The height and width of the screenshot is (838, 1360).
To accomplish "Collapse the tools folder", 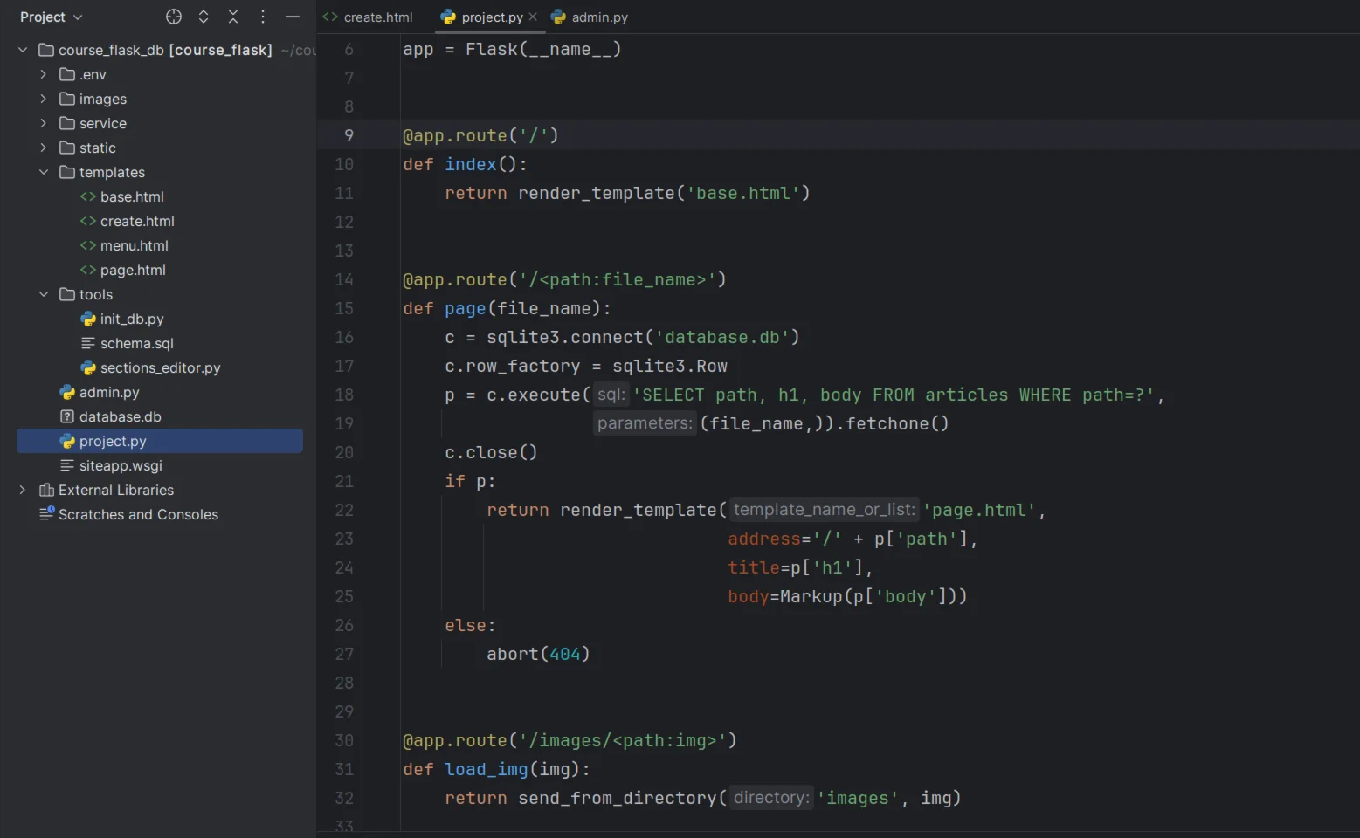I will pyautogui.click(x=44, y=294).
